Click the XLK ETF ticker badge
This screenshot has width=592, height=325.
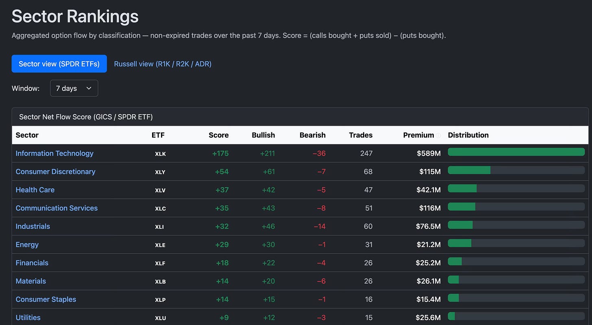[161, 154]
